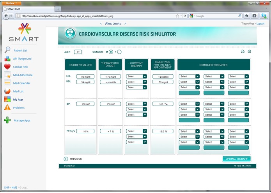Open third BP Current Therapy Select dropdown
Screen dimensions: 271x193
[x=136, y=115]
